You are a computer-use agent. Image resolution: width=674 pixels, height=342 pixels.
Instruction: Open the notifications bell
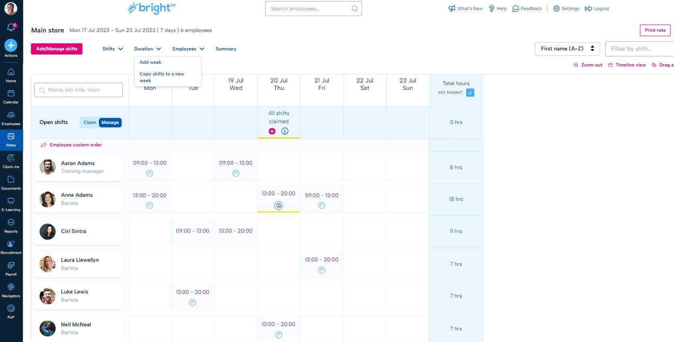coord(11,27)
